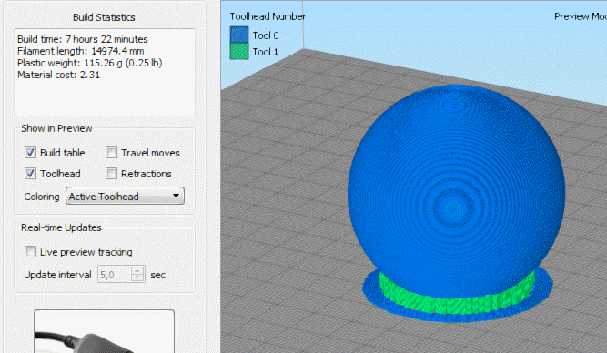Toggle Live preview tracking checkbox
Screen dimensions: 607x353
pyautogui.click(x=30, y=252)
